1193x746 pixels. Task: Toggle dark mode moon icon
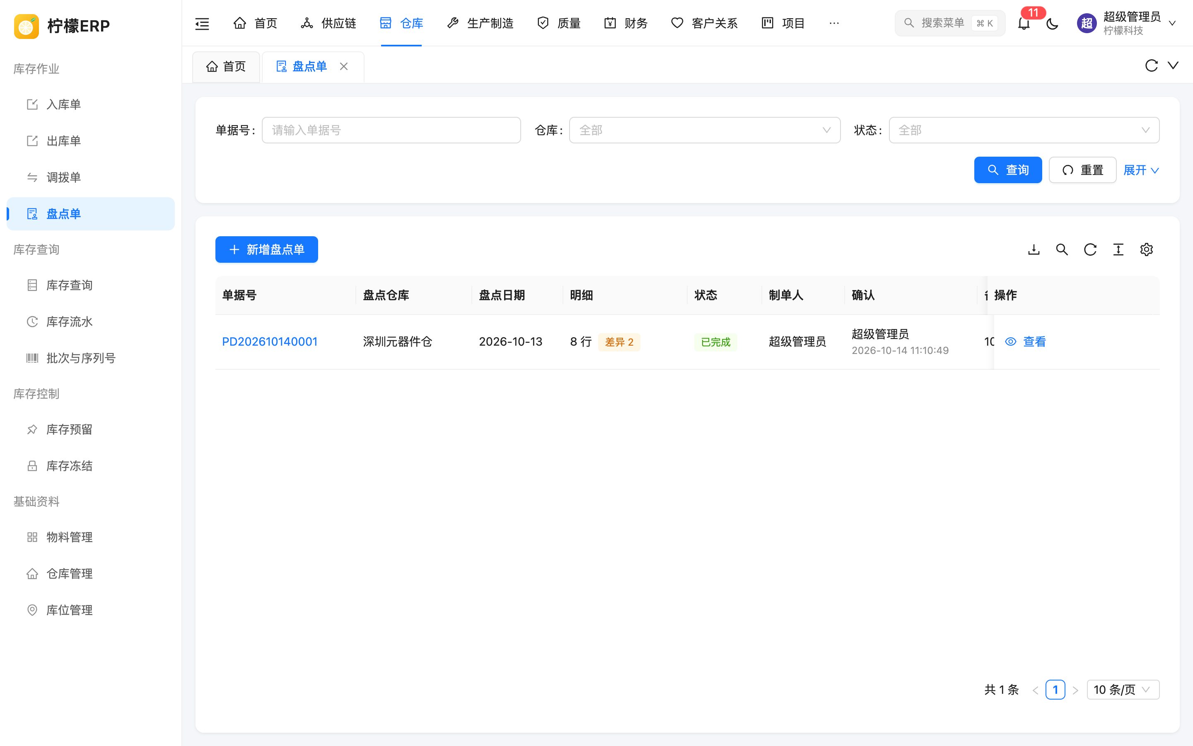(1052, 23)
